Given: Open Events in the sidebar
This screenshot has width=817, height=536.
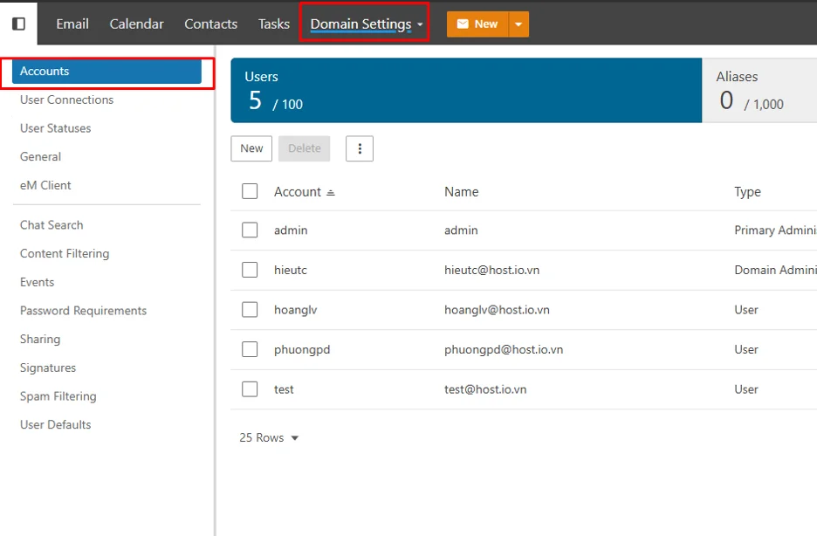Looking at the screenshot, I should pyautogui.click(x=37, y=282).
